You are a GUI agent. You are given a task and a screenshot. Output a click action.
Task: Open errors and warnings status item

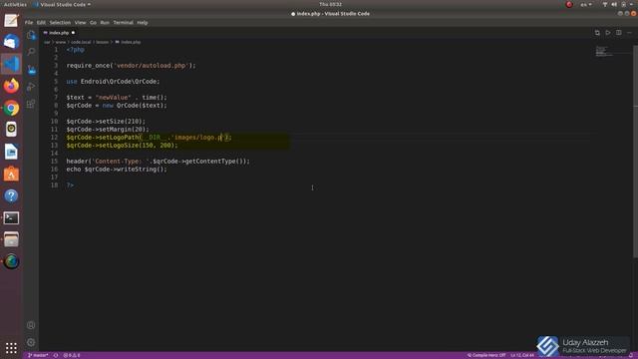click(x=72, y=355)
